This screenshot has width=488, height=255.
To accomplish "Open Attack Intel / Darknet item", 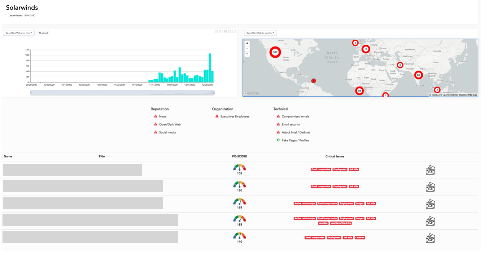I will pos(296,132).
